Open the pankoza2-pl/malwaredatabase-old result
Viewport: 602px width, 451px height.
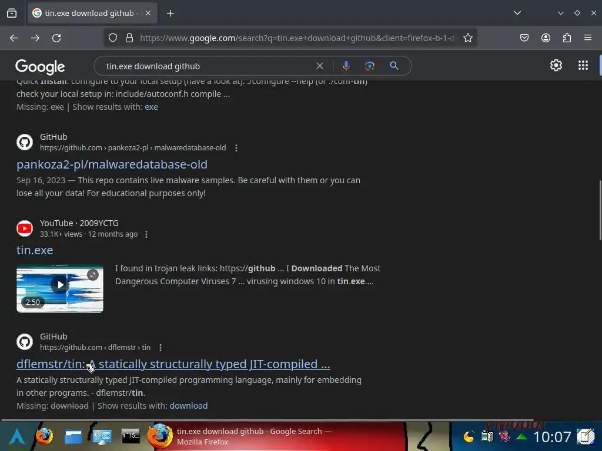pyautogui.click(x=112, y=164)
